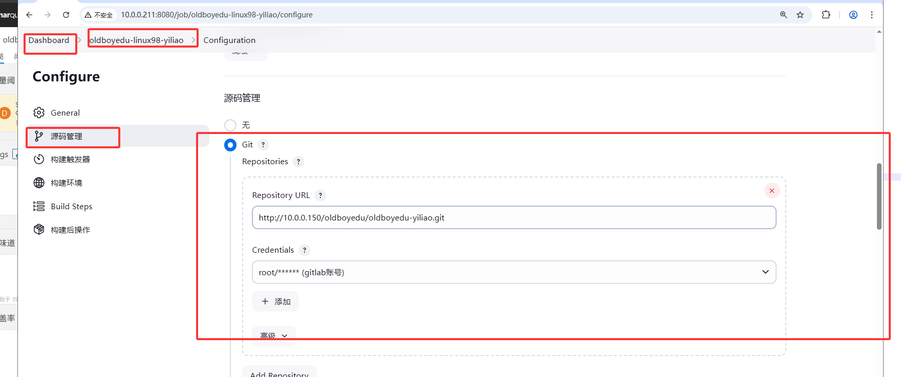This screenshot has height=377, width=901.
Task: Open the browser profile avatar icon
Action: point(853,15)
